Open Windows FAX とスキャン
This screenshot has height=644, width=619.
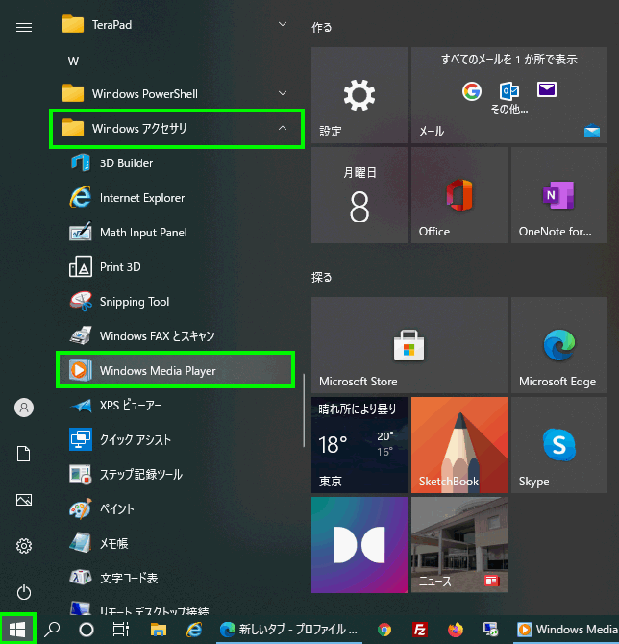pos(175,336)
